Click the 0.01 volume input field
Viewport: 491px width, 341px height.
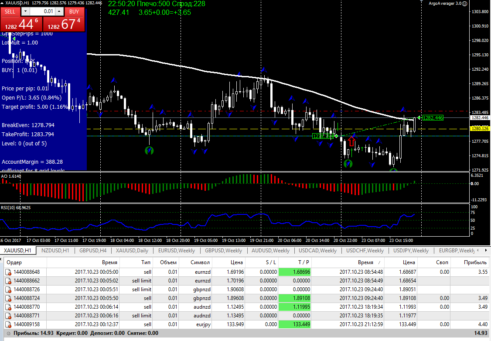click(x=43, y=12)
